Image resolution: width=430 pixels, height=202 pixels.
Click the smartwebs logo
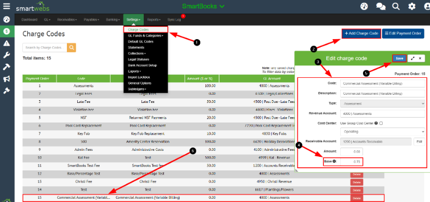(x=32, y=7)
